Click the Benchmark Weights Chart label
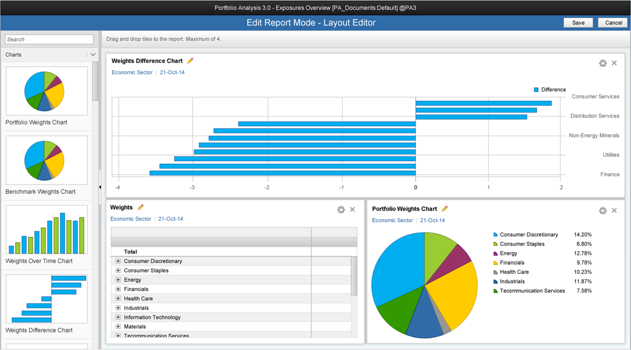The height and width of the screenshot is (350, 631). (x=41, y=192)
